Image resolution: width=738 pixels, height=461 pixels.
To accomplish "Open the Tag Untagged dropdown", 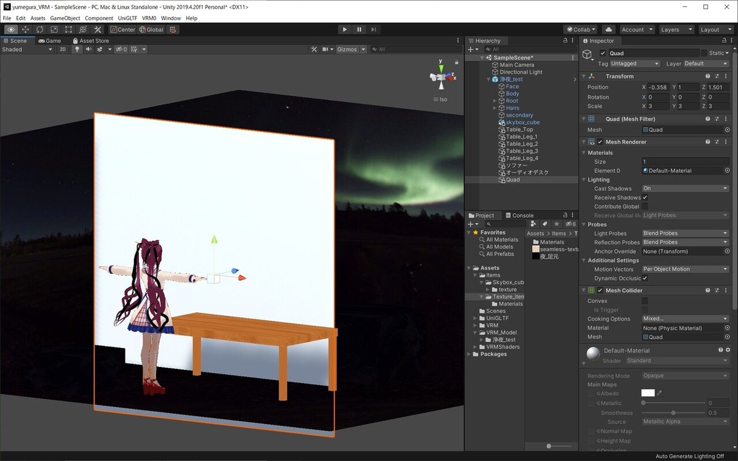I will (635, 64).
